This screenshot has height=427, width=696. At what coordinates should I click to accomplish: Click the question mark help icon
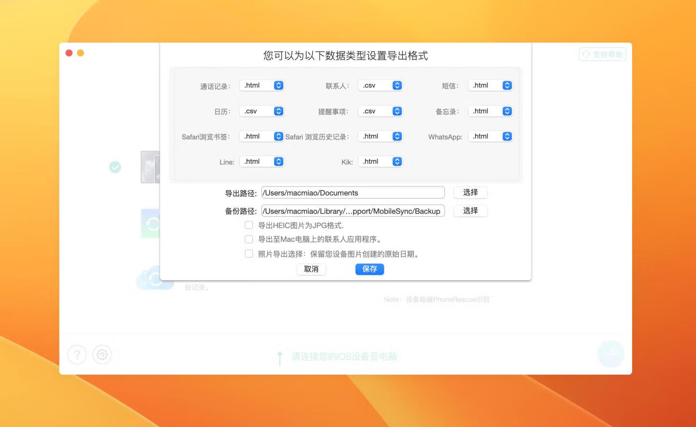point(77,355)
